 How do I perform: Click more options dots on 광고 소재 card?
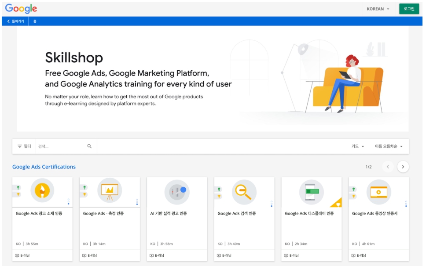69,201
